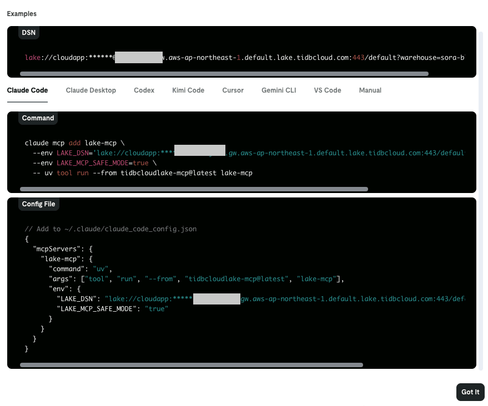Click the DSN connection string text
This screenshot has height=406, width=488.
pos(245,58)
